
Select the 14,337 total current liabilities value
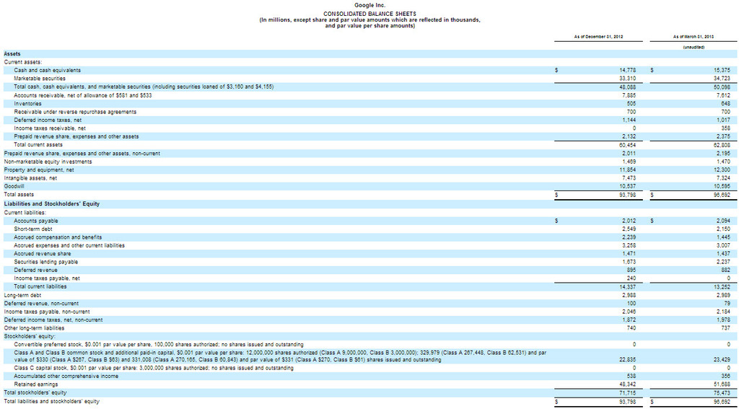click(x=628, y=286)
